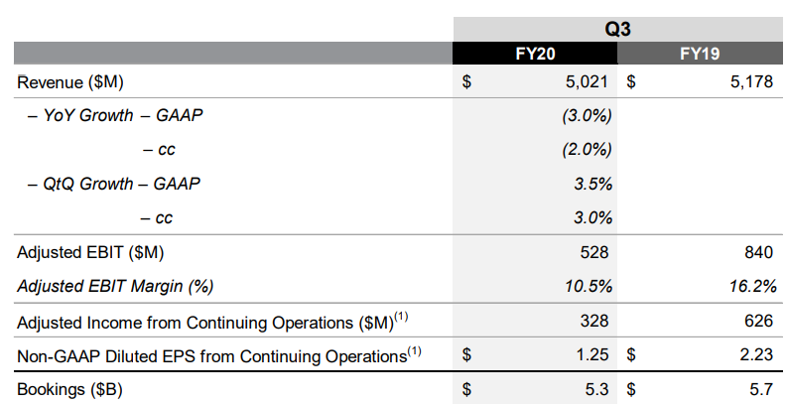Click the (2.0%) YoY cc value

click(587, 150)
